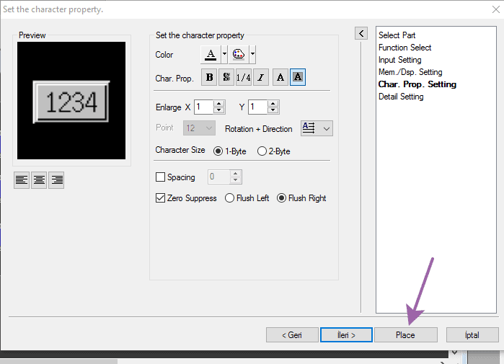Image resolution: width=504 pixels, height=364 pixels.
Task: Open the color palette icon
Action: 239,54
